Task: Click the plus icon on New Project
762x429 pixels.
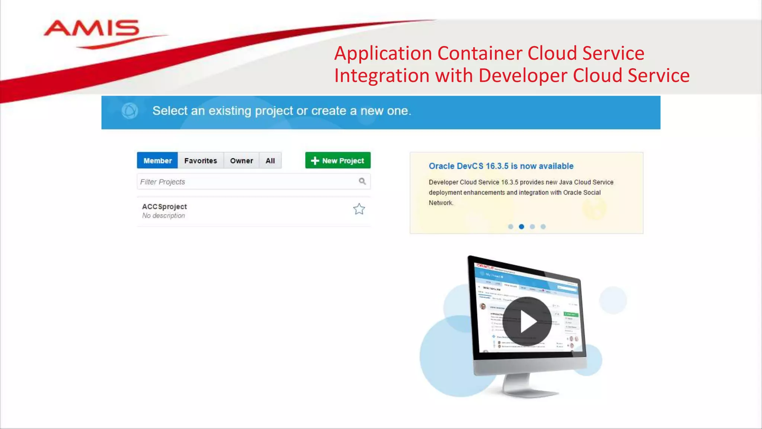Action: [315, 161]
